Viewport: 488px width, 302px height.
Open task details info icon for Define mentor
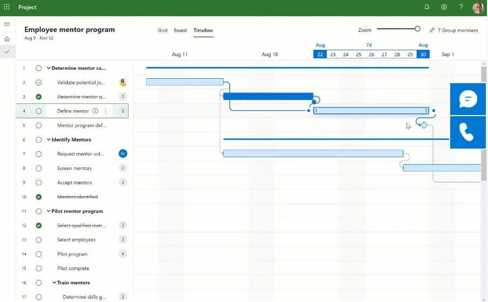tap(96, 111)
